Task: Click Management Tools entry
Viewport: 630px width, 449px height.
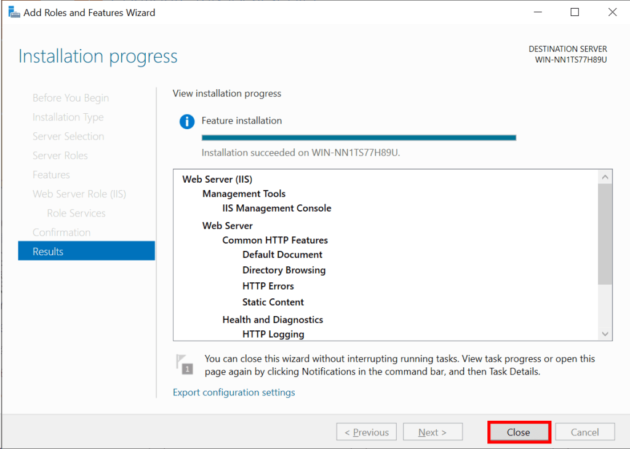Action: pyautogui.click(x=244, y=194)
